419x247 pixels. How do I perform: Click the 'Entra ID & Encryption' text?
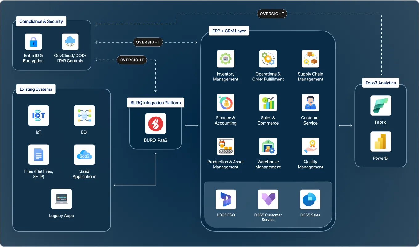(33, 58)
